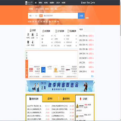Open the phone-icon app download link in header

[x=93, y=3]
